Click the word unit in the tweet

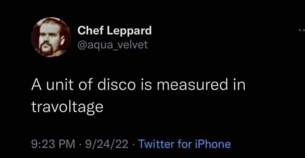pos(60,85)
